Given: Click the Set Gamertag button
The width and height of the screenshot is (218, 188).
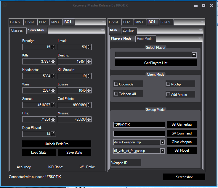Looking at the screenshot, I should (x=182, y=124).
